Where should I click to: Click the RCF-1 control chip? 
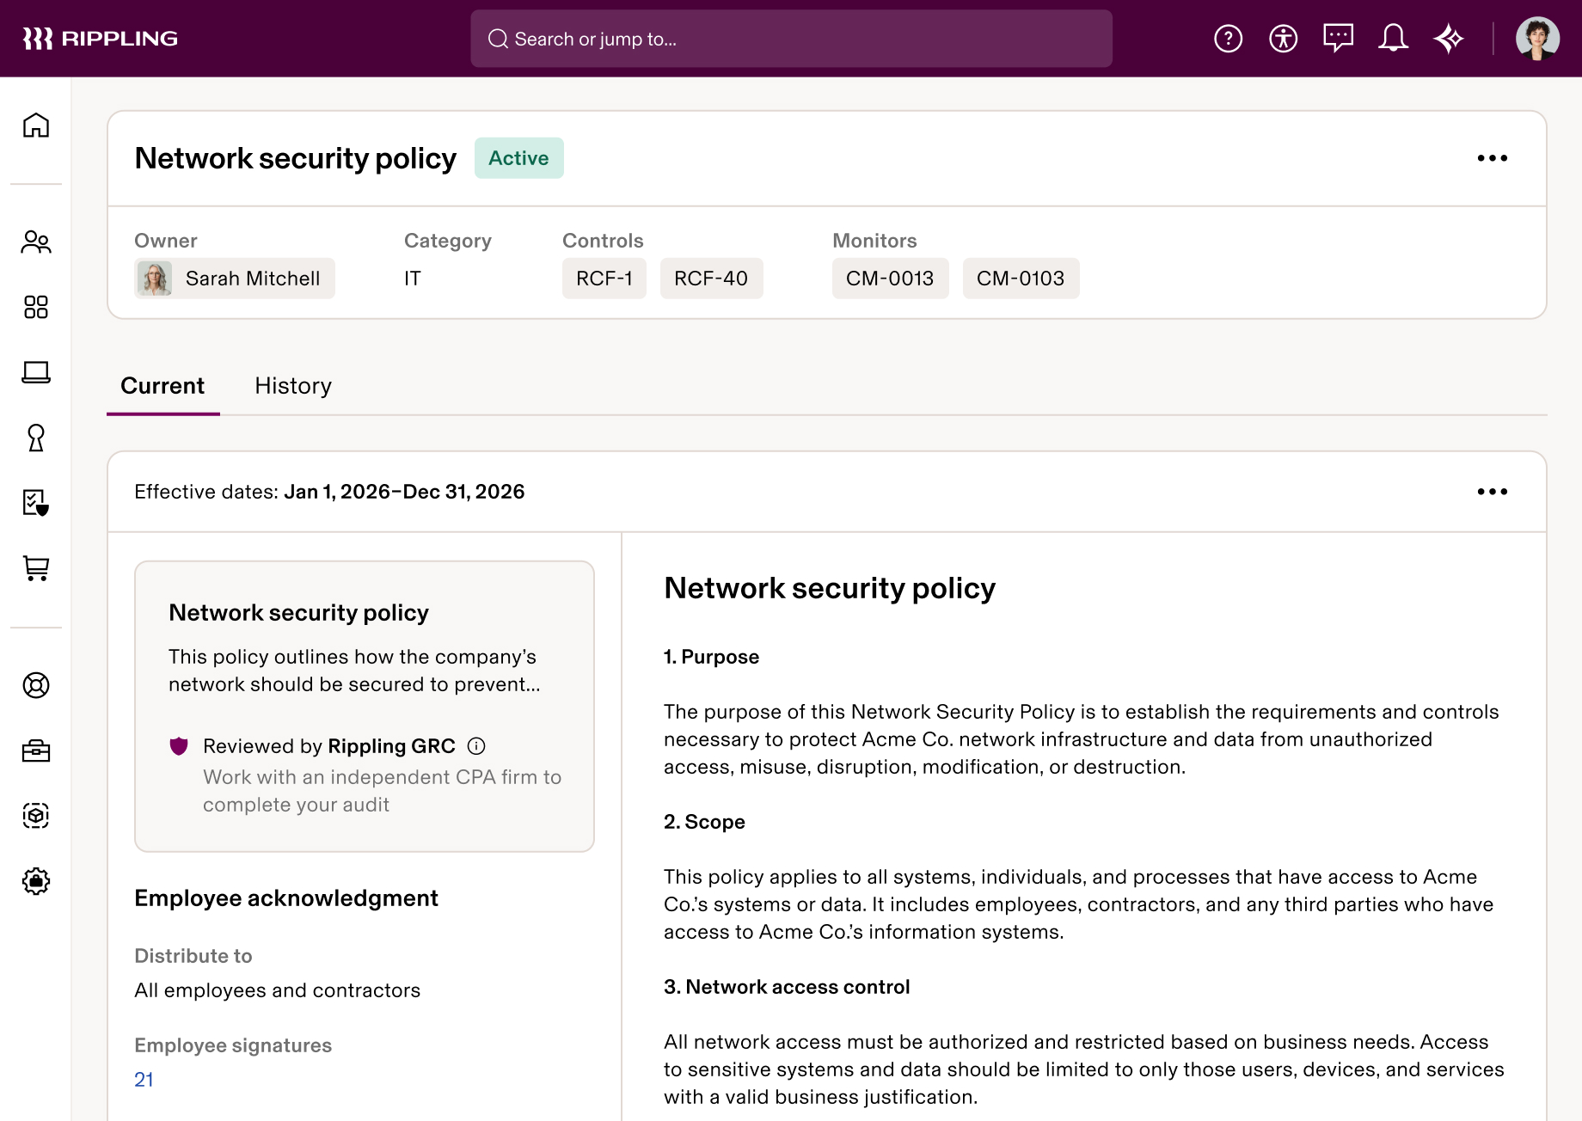(x=604, y=278)
